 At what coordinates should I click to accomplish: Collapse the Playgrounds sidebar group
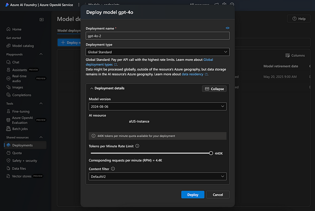point(41,54)
